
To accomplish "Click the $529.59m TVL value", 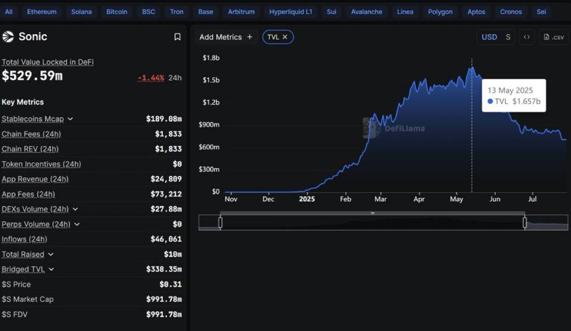I will [x=32, y=76].
